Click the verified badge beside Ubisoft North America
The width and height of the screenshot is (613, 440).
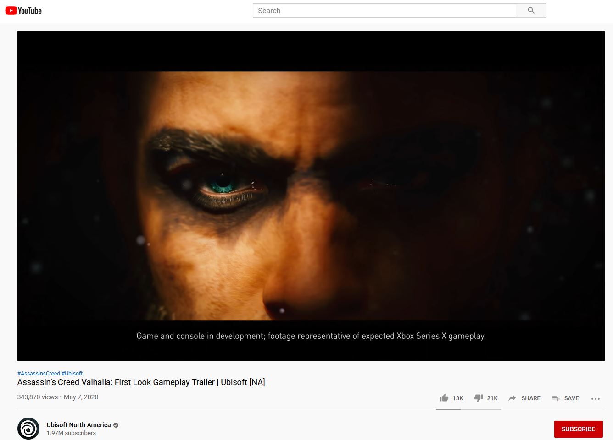click(116, 425)
